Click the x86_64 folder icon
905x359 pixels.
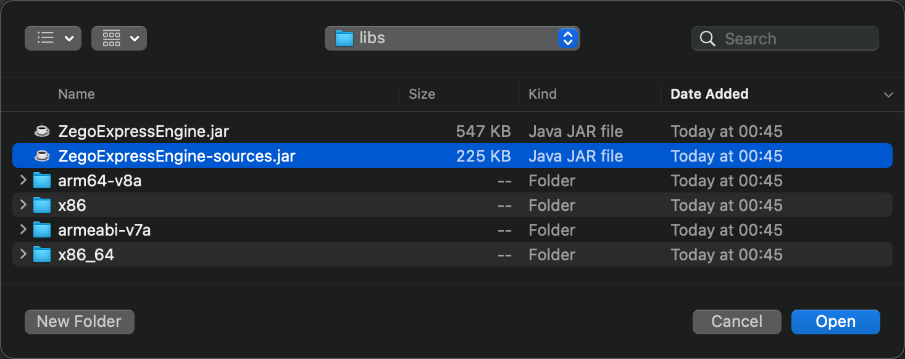point(41,254)
